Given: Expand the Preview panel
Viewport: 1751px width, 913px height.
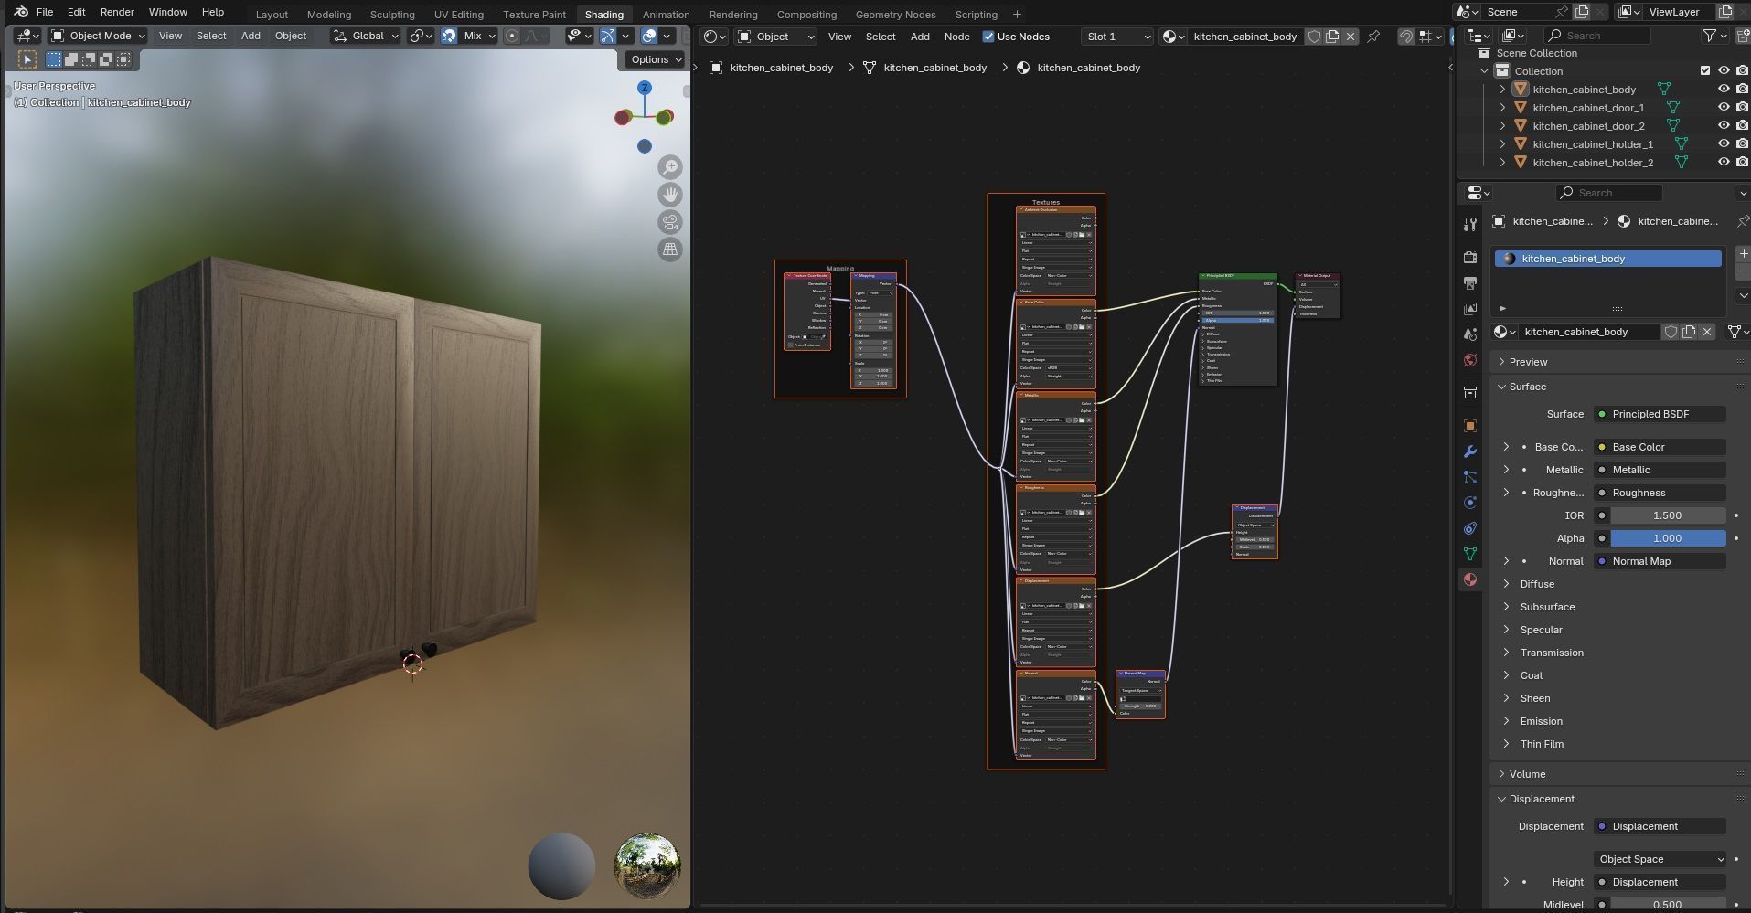Looking at the screenshot, I should pyautogui.click(x=1528, y=362).
